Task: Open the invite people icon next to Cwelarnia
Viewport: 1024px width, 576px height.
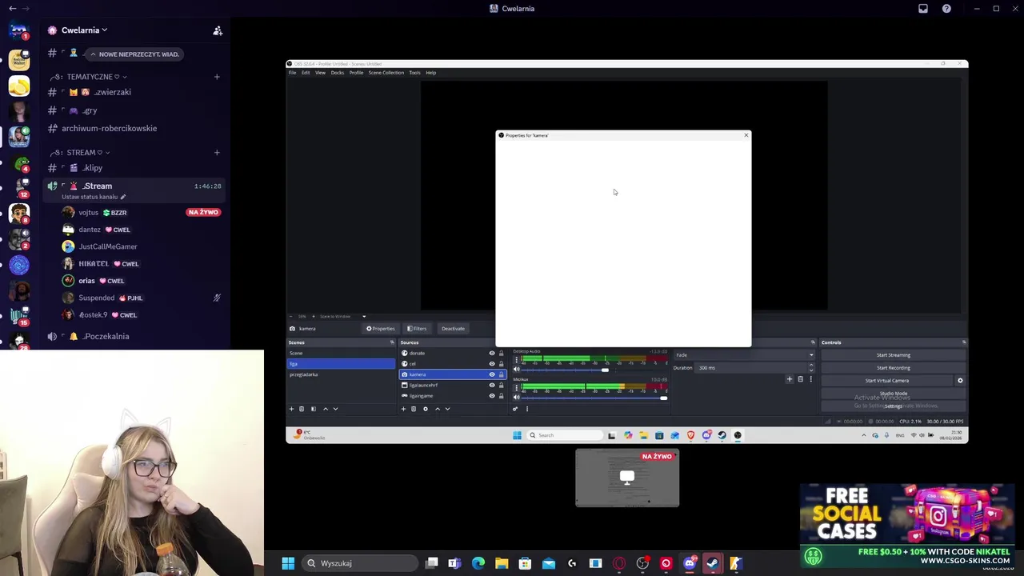Action: click(x=218, y=30)
